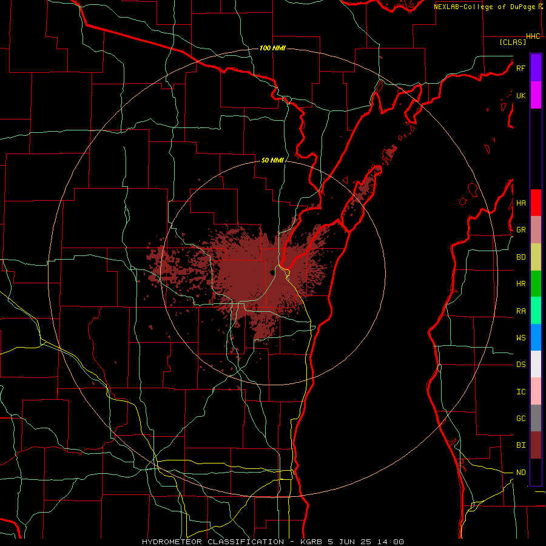Click the Hydrometeor Classification KGRB title text
This screenshot has width=546, height=546.
coord(272,542)
